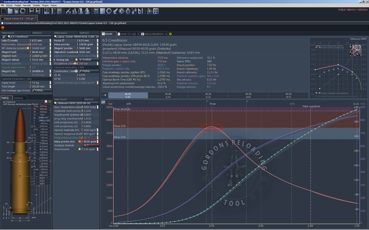Select the rifle/firearm database icon

[68, 11]
